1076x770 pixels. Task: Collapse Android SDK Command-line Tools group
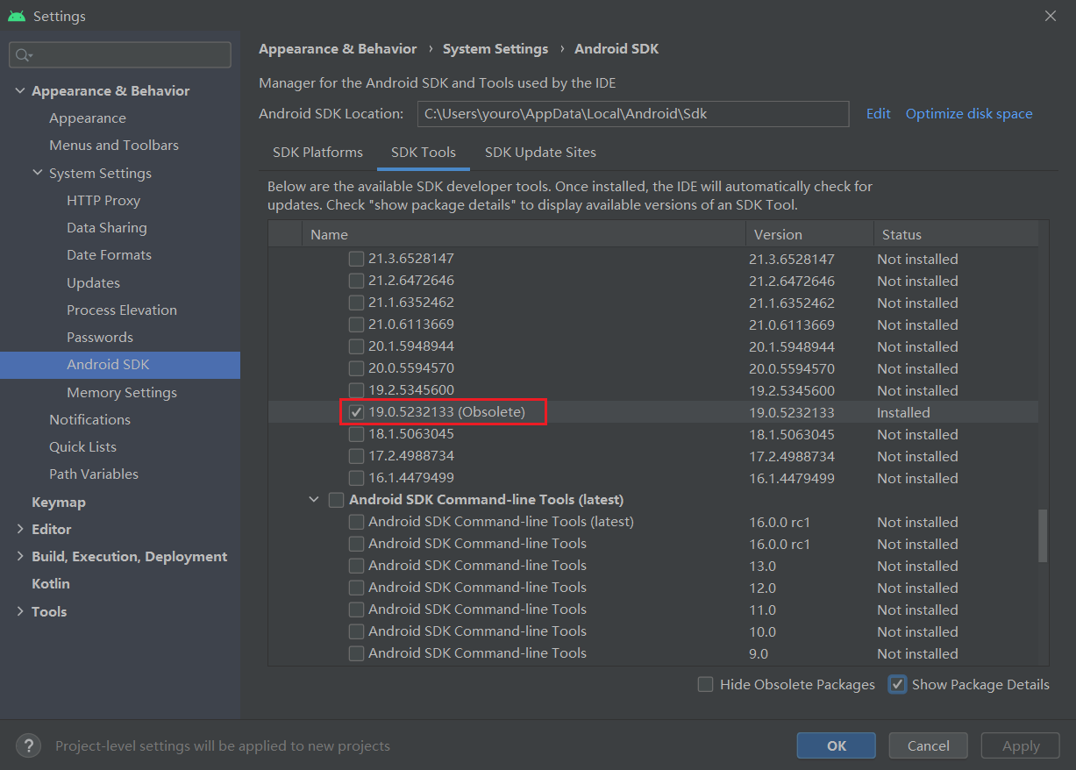pos(314,500)
